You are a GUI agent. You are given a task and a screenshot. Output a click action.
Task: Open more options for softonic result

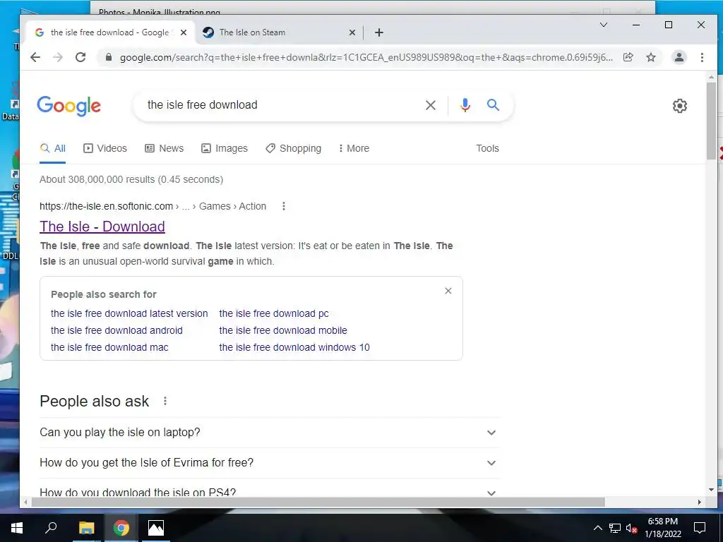click(x=284, y=206)
